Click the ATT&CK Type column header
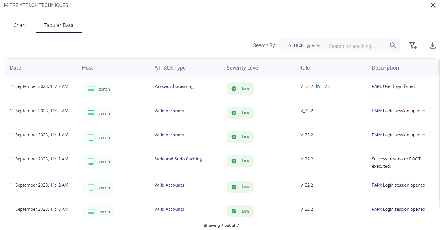Screen dimensions: 442x230 [170, 68]
